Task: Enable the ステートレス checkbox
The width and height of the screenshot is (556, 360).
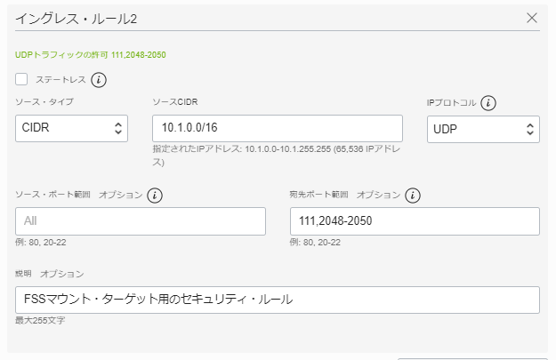Action: pyautogui.click(x=22, y=80)
